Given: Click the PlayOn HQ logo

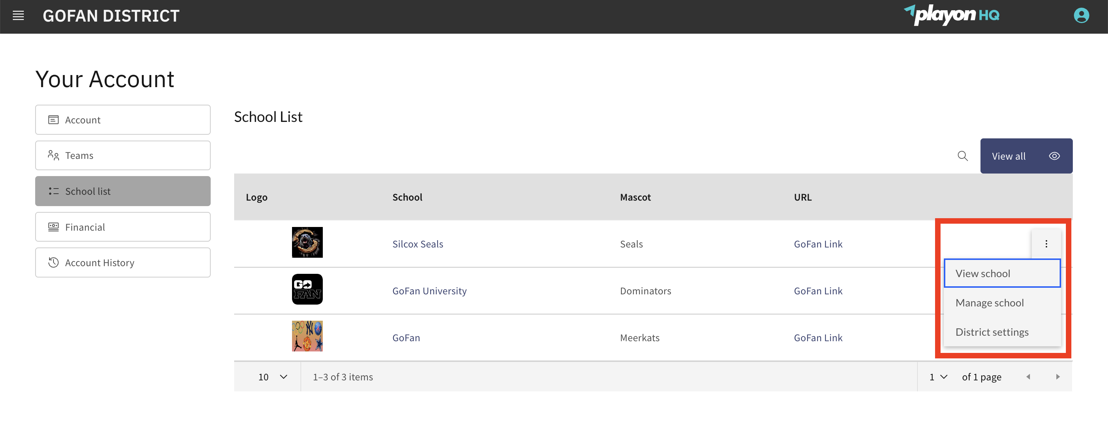Looking at the screenshot, I should click(952, 15).
